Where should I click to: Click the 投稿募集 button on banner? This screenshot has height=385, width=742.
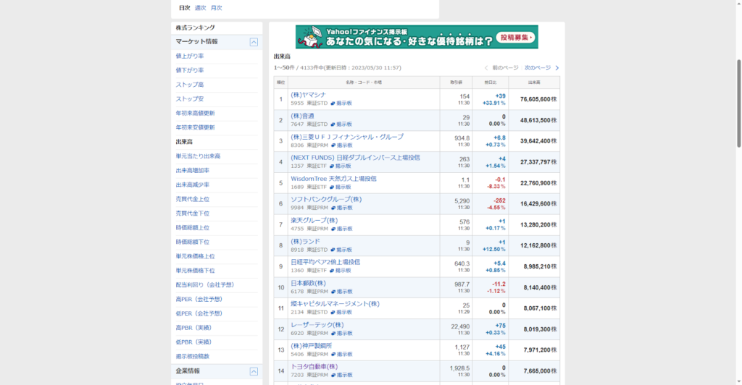pos(516,38)
